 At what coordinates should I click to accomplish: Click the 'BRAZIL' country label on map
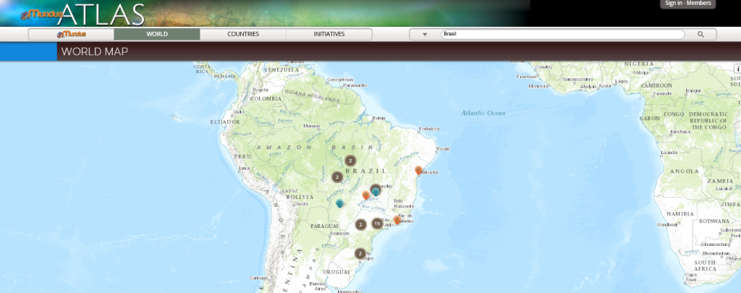click(365, 171)
